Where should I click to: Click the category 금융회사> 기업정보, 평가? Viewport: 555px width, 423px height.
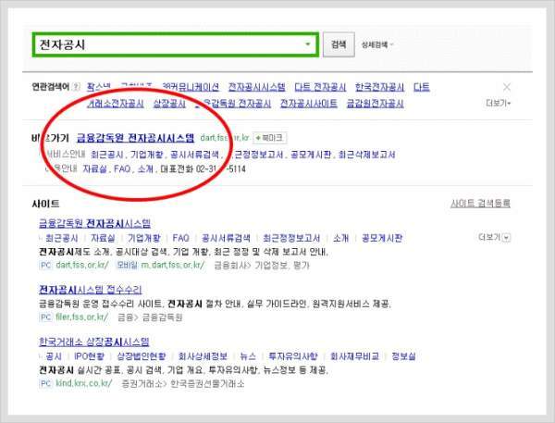tap(262, 266)
